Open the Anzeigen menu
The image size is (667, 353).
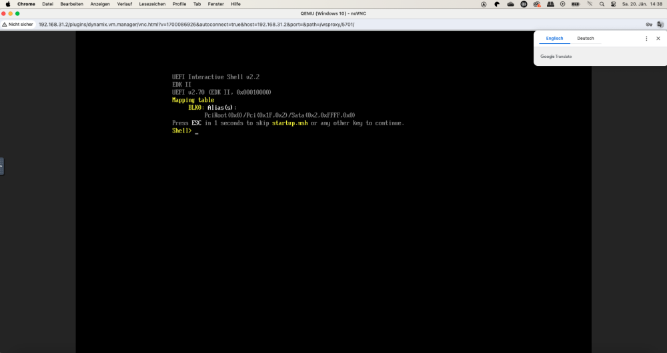100,4
